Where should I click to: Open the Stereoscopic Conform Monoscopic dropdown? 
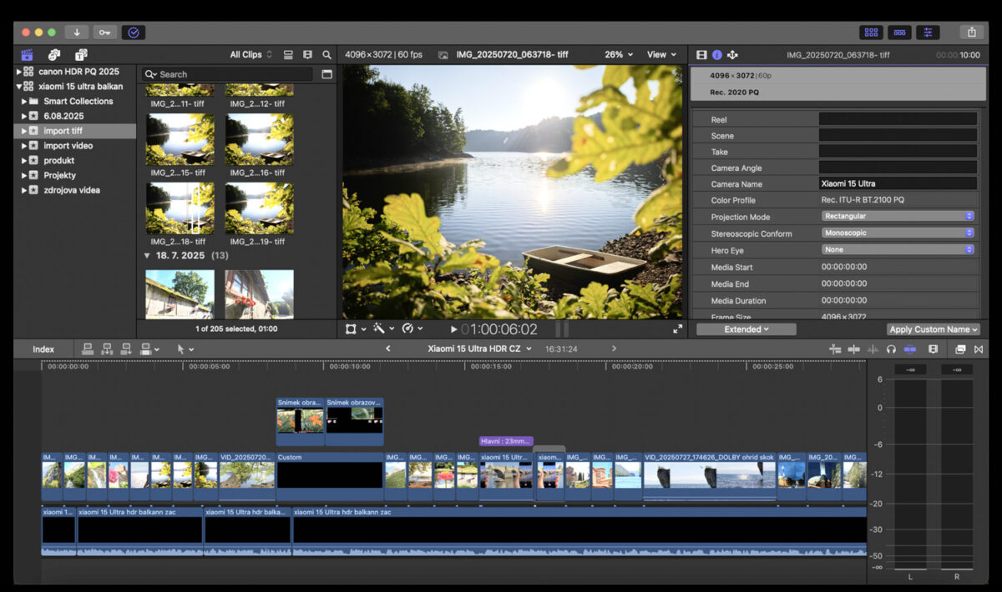coord(898,233)
